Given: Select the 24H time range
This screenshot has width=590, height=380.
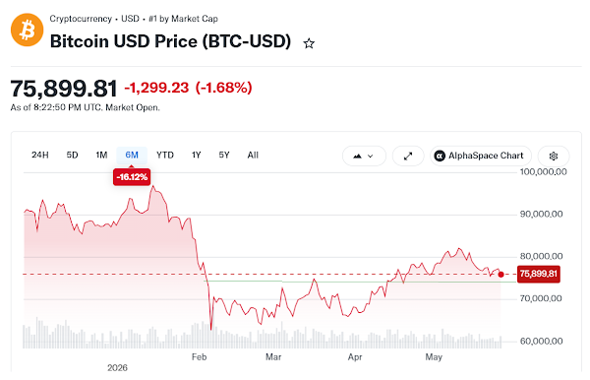Looking at the screenshot, I should 40,156.
